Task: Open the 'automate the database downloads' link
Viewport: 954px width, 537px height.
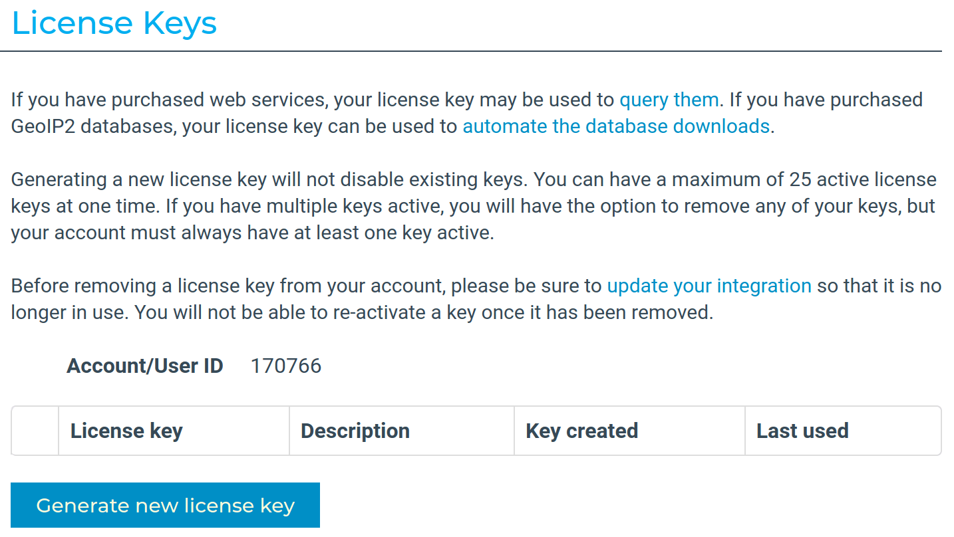Action: (x=615, y=126)
